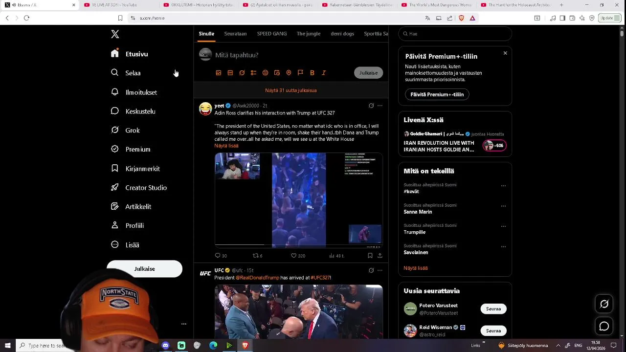The width and height of the screenshot is (626, 352).
Task: Share yeet's post
Action: [380, 256]
